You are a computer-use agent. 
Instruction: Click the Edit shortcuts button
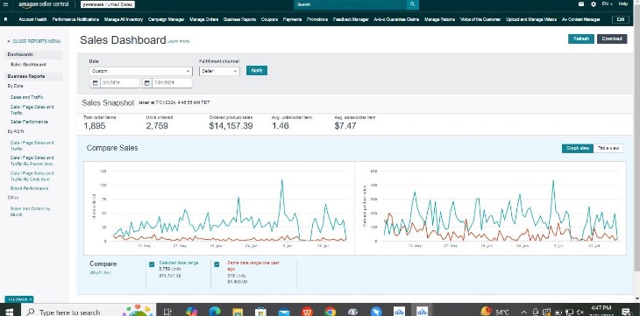(x=621, y=19)
